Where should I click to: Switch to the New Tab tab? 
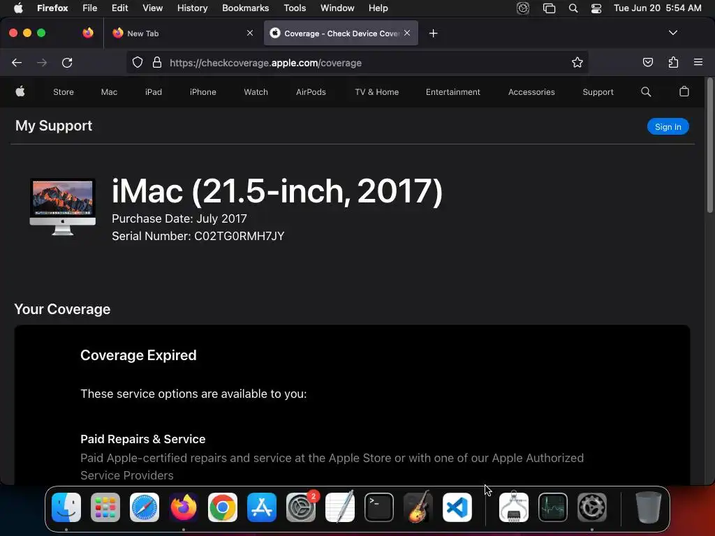tap(181, 33)
